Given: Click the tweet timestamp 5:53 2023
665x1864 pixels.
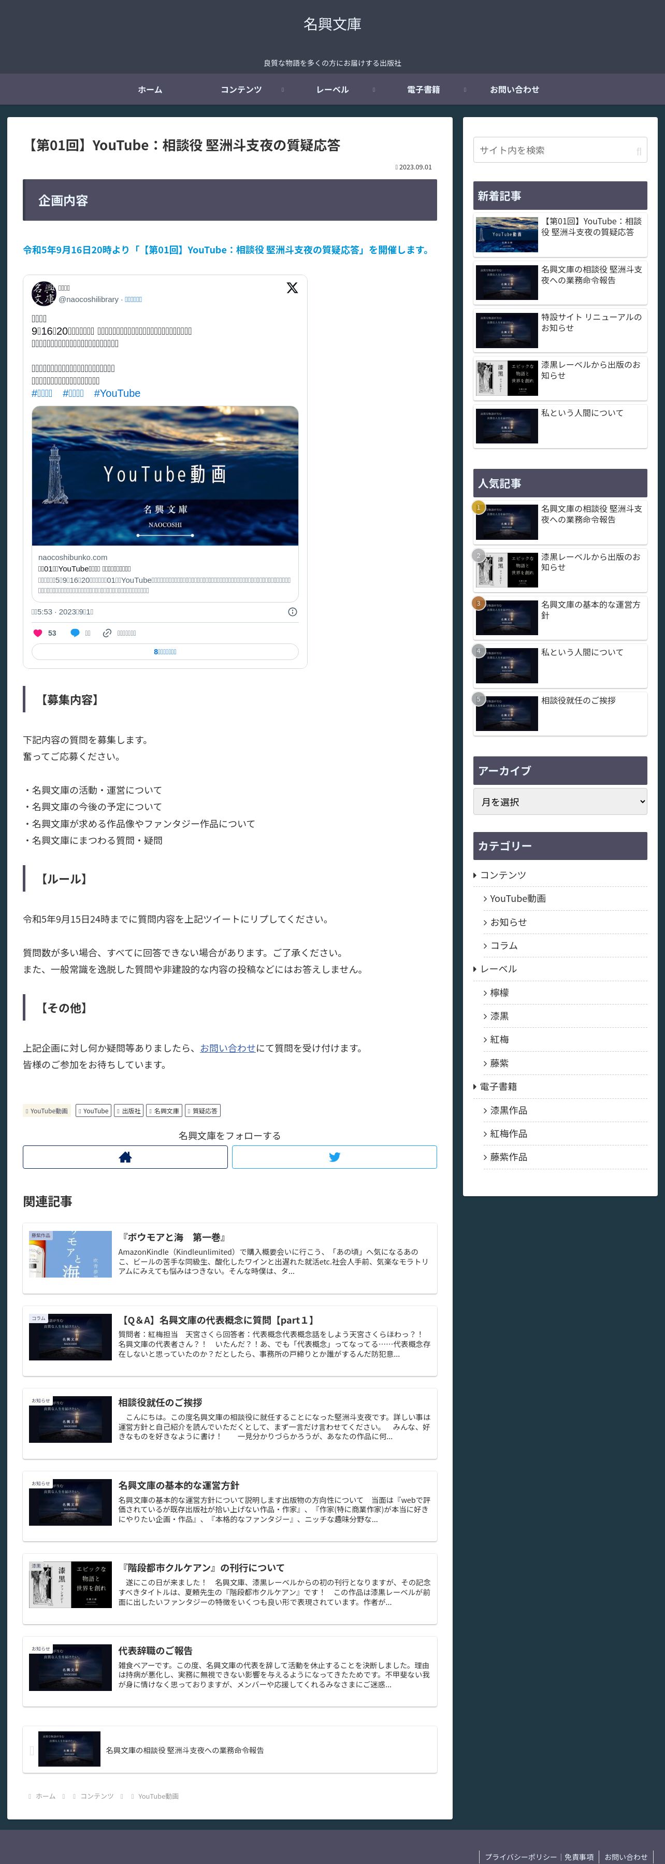Looking at the screenshot, I should 62,612.
